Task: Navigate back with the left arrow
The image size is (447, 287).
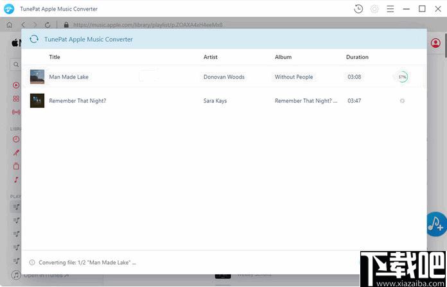Action: point(23,25)
